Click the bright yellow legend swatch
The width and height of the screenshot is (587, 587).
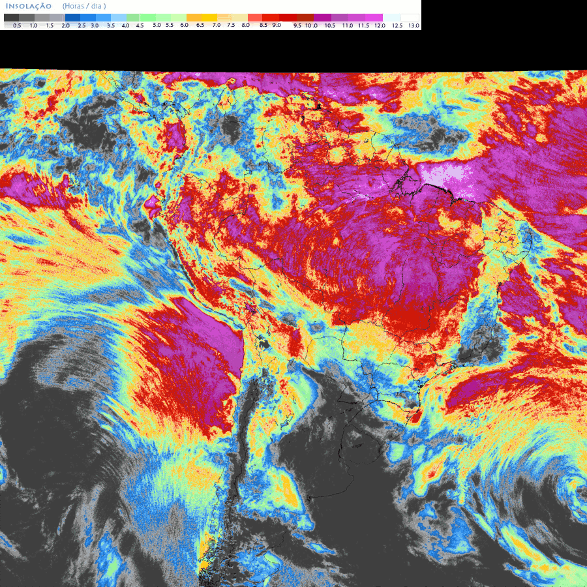tap(209, 18)
